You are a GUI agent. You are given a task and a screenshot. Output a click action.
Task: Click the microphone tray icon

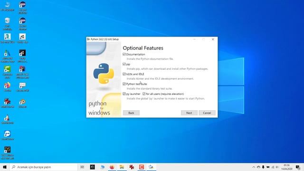pos(263,167)
